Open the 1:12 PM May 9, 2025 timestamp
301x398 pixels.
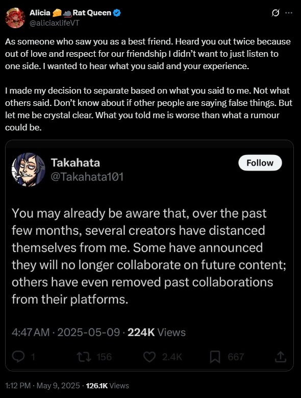42,386
